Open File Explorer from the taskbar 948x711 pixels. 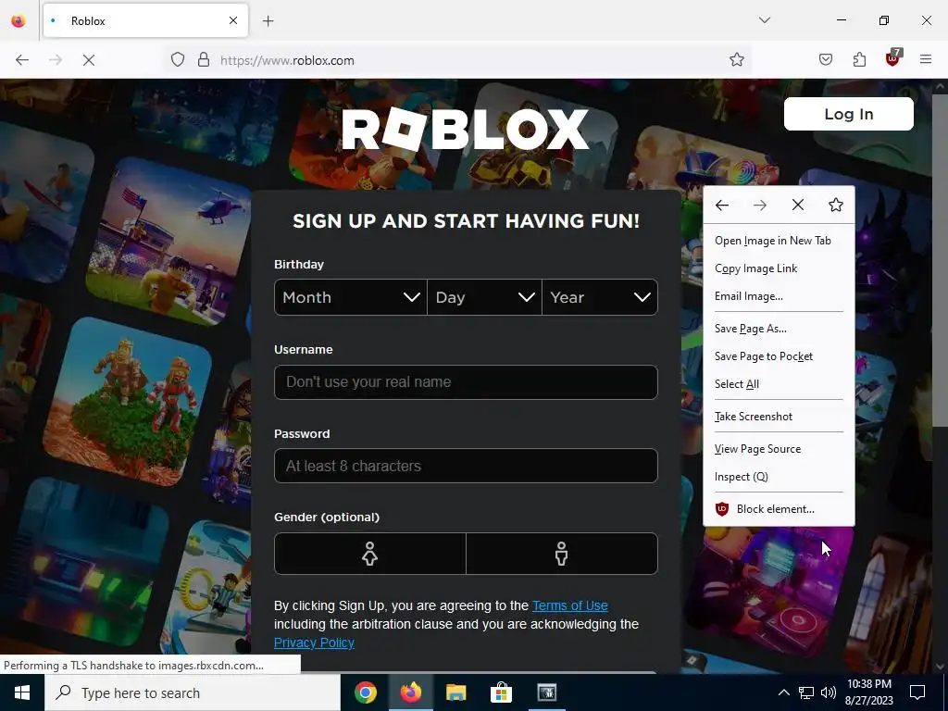[x=455, y=692]
